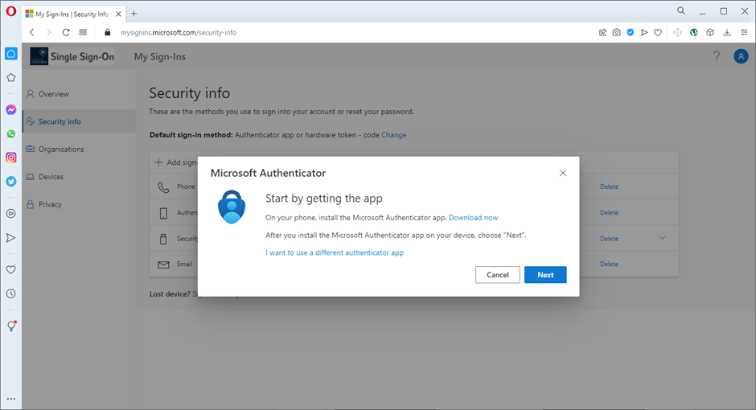The height and width of the screenshot is (410, 756).
Task: Take a snapshot with the camera icon
Action: (x=616, y=32)
